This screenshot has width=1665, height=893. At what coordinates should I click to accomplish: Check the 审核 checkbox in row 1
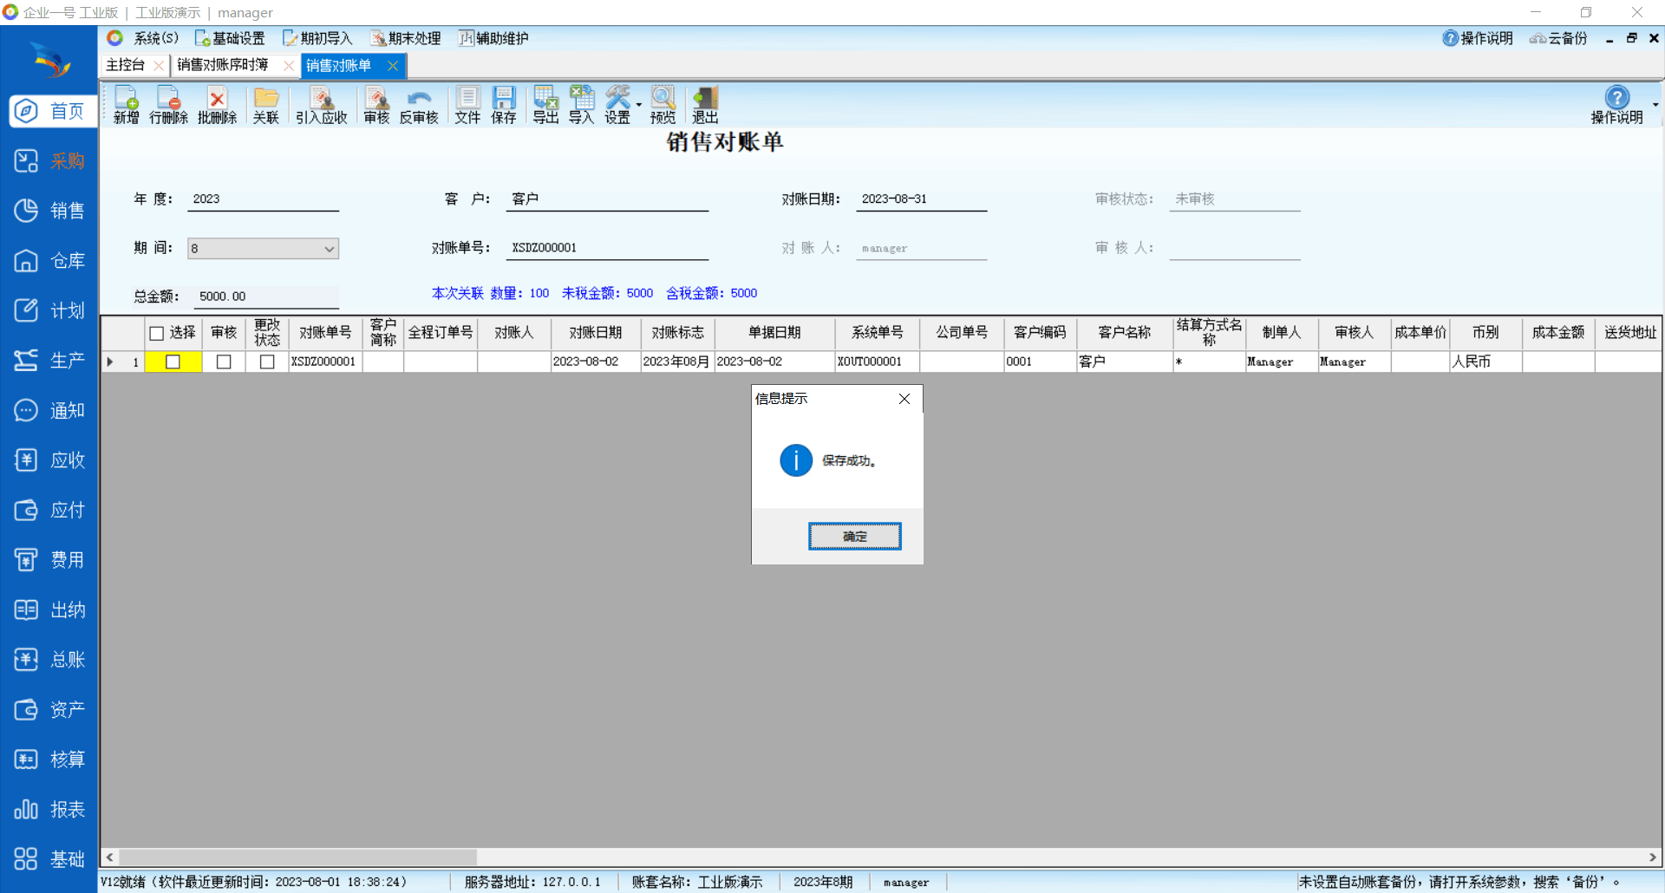tap(224, 362)
